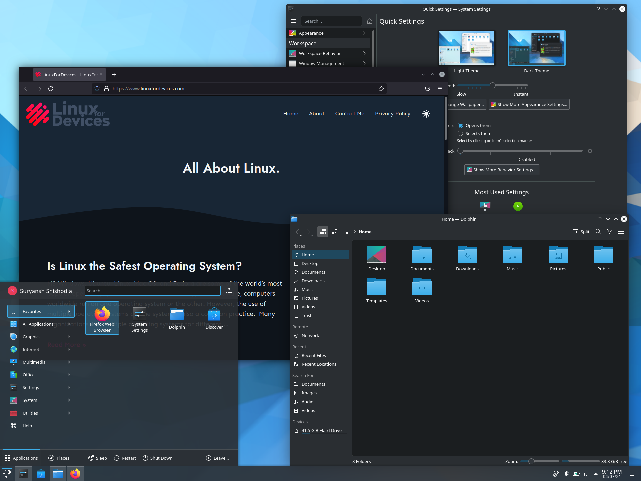This screenshot has width=641, height=481.
Task: Bookmark the current page with the star
Action: 381,89
